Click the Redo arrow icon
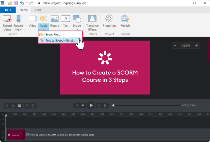The image size is (210, 142). pyautogui.click(x=31, y=3)
